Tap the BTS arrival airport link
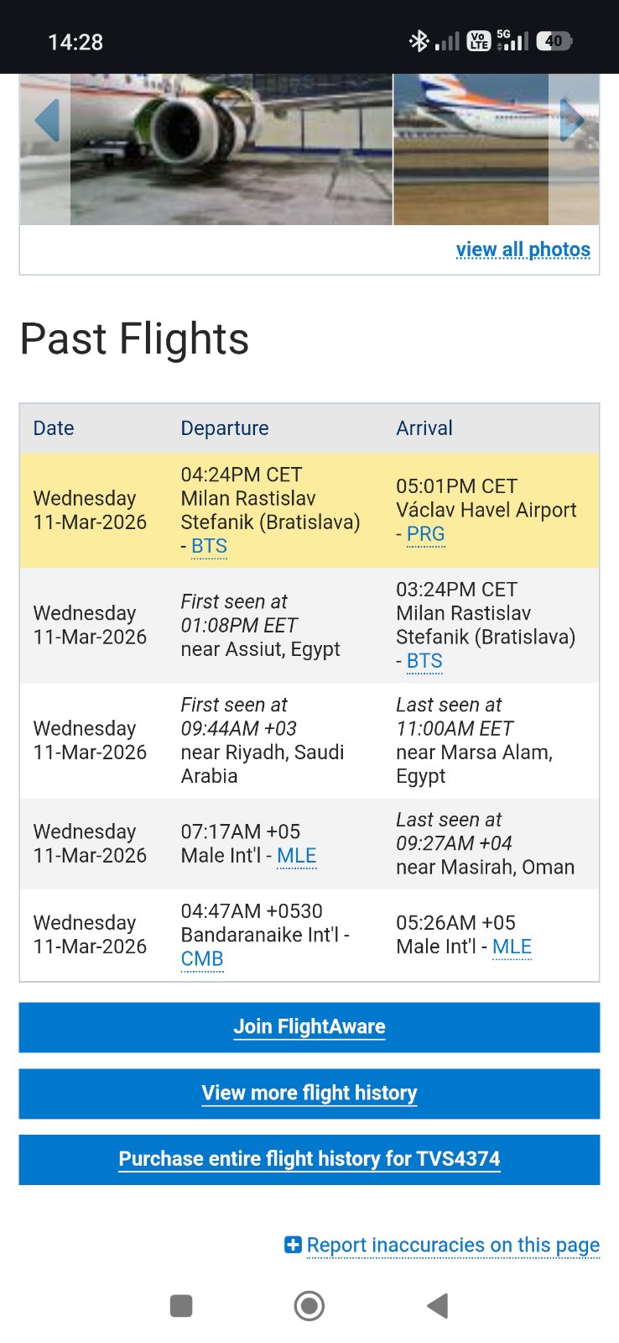 coord(424,661)
